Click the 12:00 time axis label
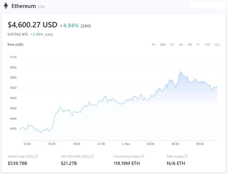Image resolution: width=228 pixels, height=174 pixels. pyautogui.click(x=27, y=144)
